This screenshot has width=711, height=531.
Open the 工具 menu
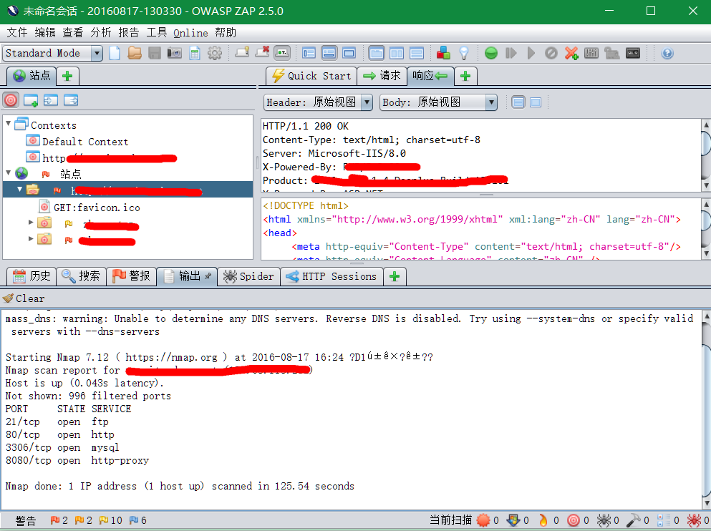coord(157,33)
